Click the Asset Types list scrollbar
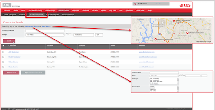The width and height of the screenshot is (215, 110). point(178,81)
